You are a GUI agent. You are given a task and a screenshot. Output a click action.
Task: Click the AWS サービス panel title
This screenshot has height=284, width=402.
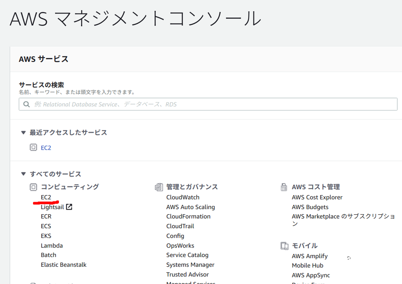[x=44, y=59]
